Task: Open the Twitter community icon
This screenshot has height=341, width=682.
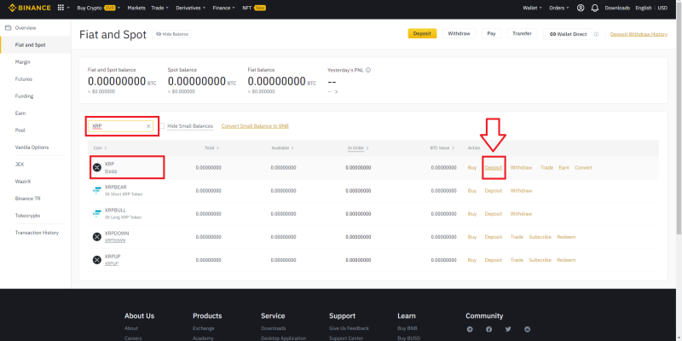Action: 508,329
